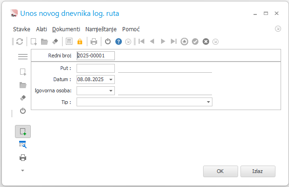This screenshot has width=289, height=187.
Task: Close the Unos novog dnevnika window
Action: 276,14
